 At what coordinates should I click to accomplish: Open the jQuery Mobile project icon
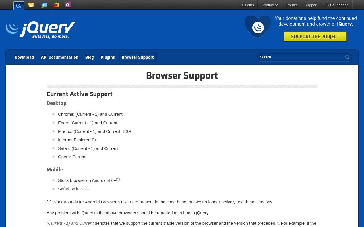(x=44, y=5)
